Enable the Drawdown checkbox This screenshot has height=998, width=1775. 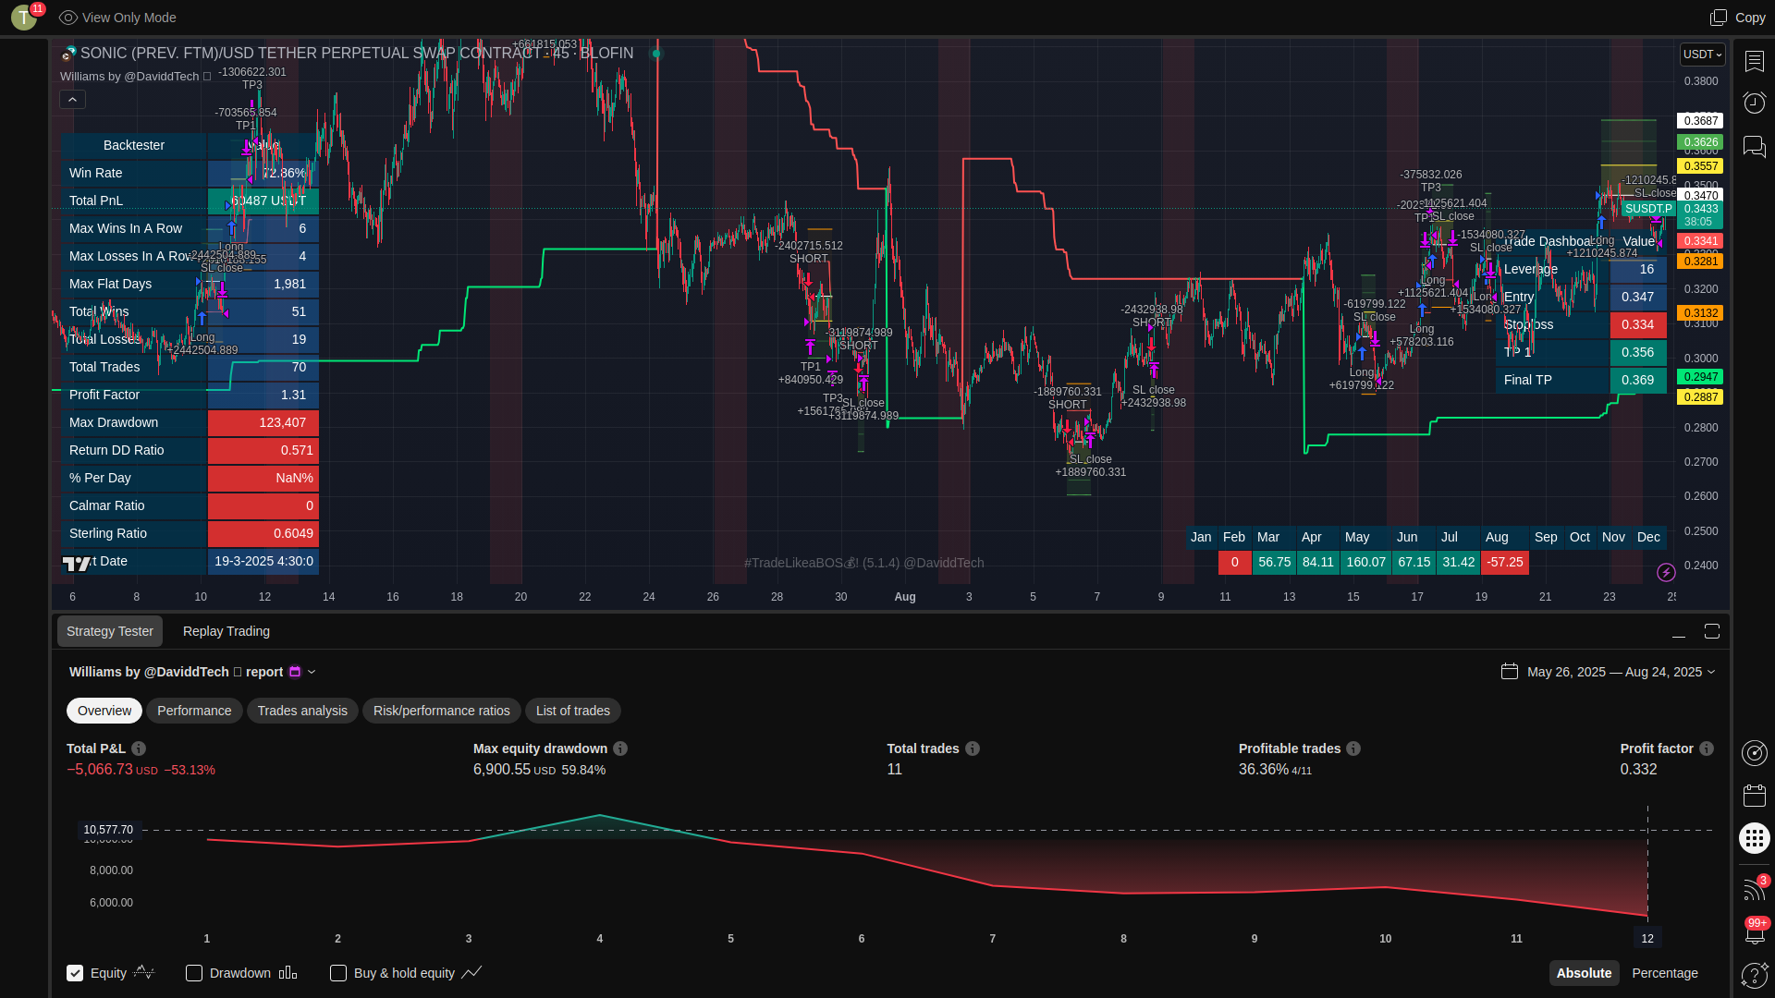pos(194,973)
